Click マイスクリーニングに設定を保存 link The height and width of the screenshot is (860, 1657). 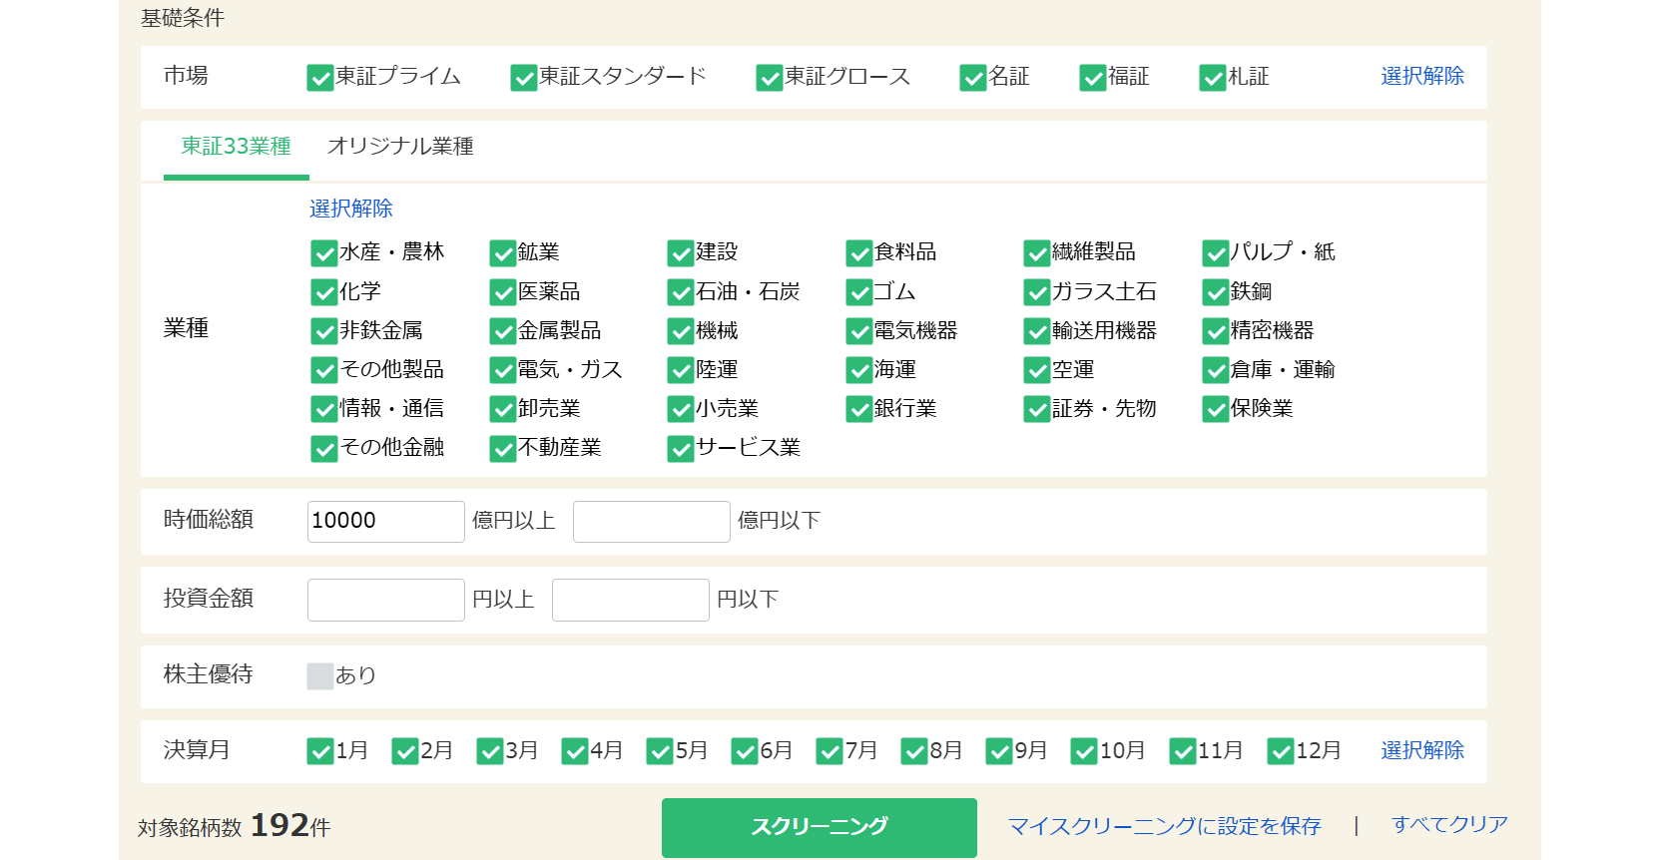[x=1164, y=826]
